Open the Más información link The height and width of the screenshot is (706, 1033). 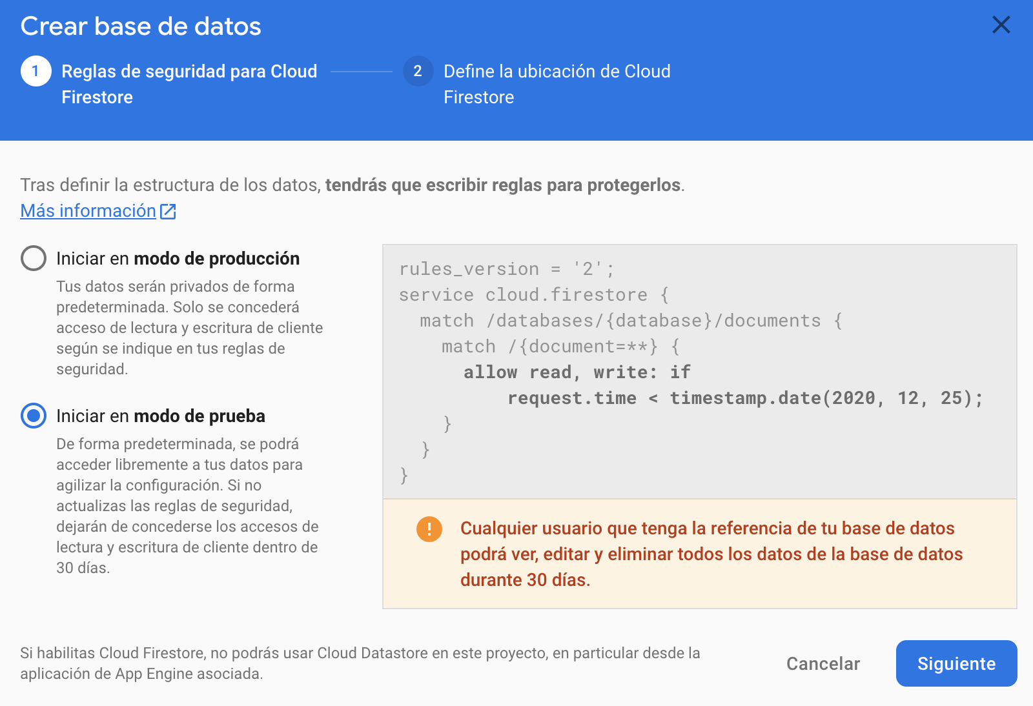(x=88, y=211)
